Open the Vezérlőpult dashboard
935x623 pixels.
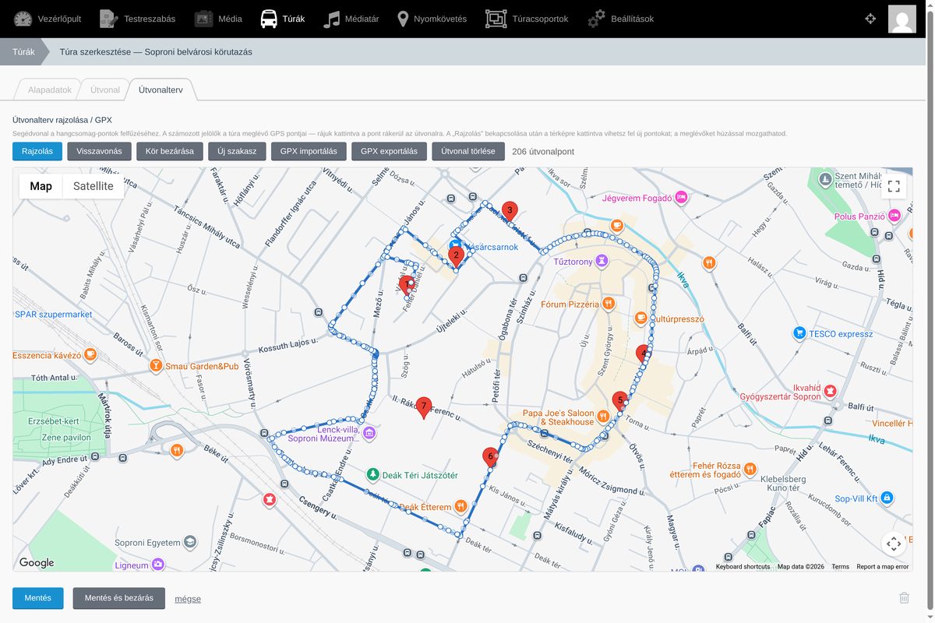click(48, 19)
